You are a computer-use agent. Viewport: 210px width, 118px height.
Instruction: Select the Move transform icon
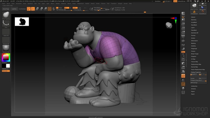point(37,9)
